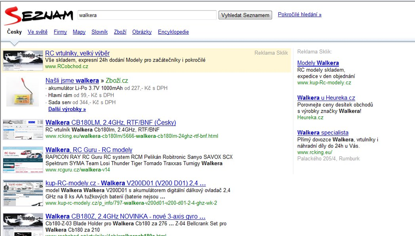Select Sada serv product line
The width and height of the screenshot is (415, 236).
coord(60,102)
